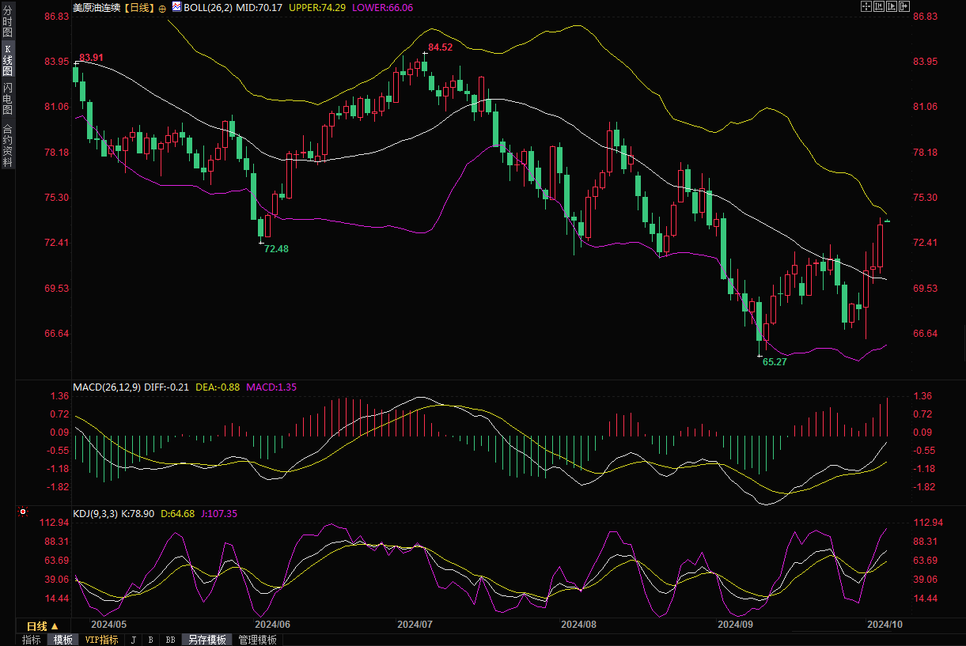966x646 pixels.
Task: Click the exit-arrow panel icon
Action: pos(903,7)
